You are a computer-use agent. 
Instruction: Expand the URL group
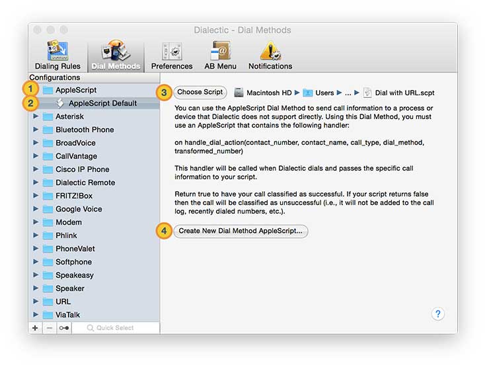coord(36,302)
